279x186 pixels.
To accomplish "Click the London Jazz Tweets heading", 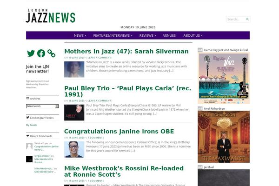I will 42,118.
